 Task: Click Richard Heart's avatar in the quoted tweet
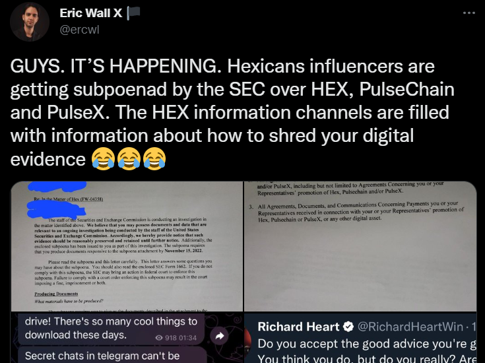tap(247, 341)
